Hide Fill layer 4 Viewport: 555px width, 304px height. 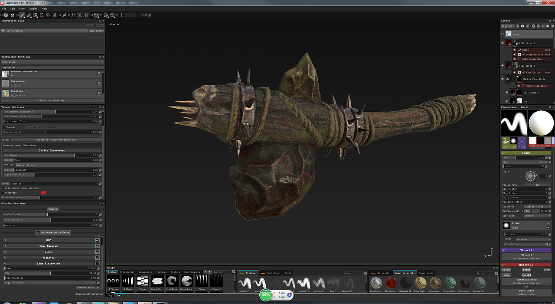pyautogui.click(x=507, y=92)
